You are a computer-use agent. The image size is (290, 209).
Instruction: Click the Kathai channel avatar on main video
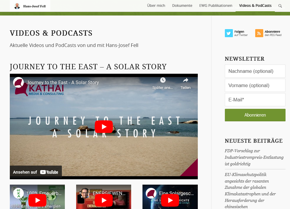point(18,82)
